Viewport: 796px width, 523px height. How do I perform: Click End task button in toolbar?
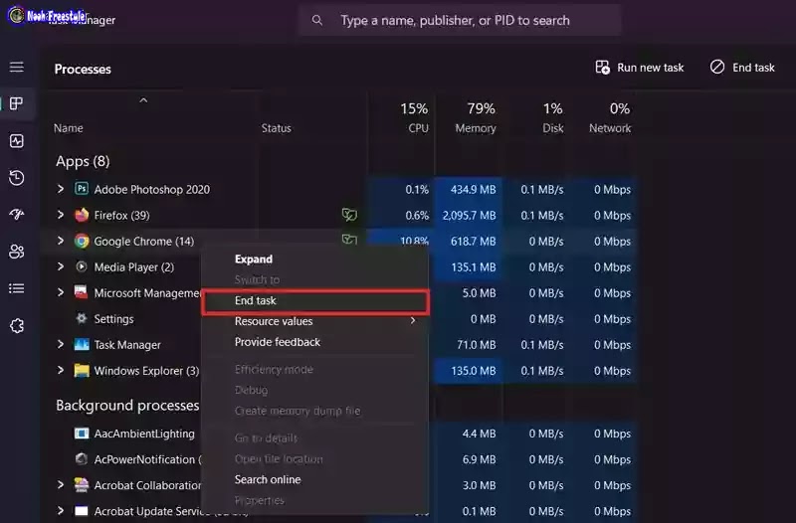point(742,68)
